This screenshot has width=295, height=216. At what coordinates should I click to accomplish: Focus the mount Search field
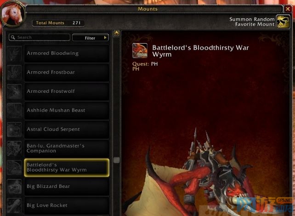click(x=40, y=37)
